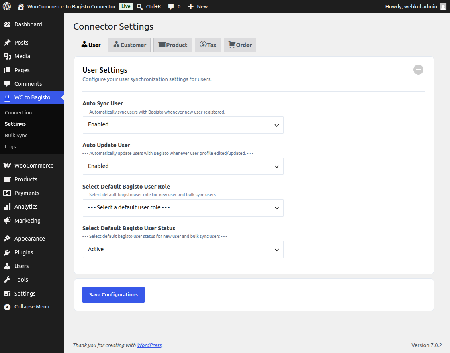Click the WooCommerce logo icon

coord(7,166)
